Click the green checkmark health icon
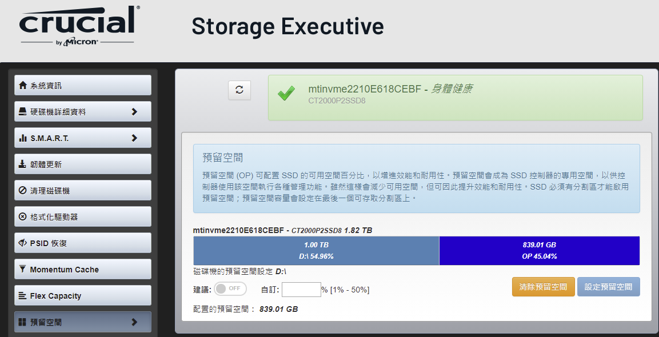 (x=286, y=93)
